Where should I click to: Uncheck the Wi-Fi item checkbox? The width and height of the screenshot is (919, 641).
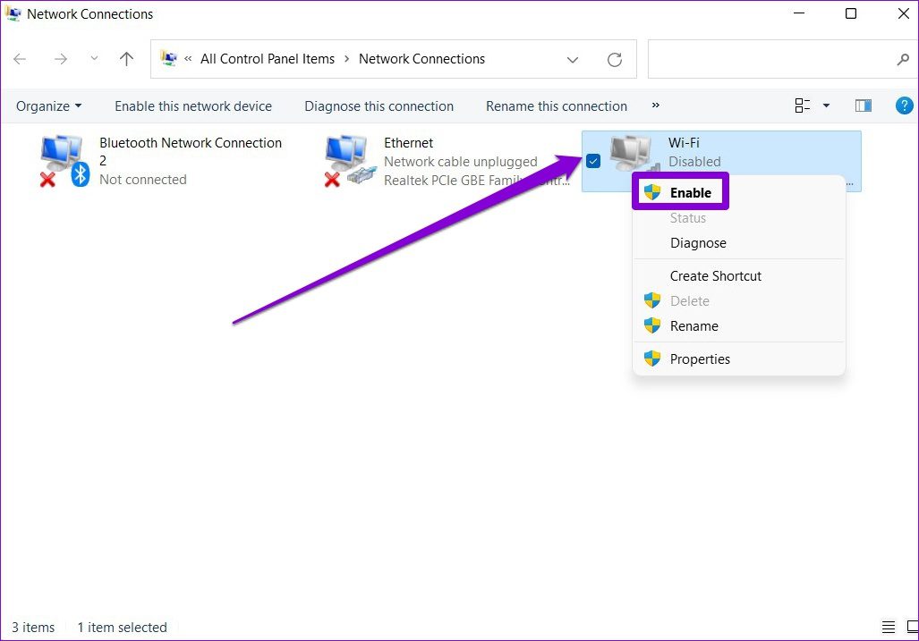[x=593, y=161]
